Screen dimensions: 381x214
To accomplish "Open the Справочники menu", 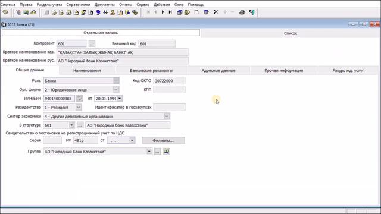I will click(x=78, y=5).
